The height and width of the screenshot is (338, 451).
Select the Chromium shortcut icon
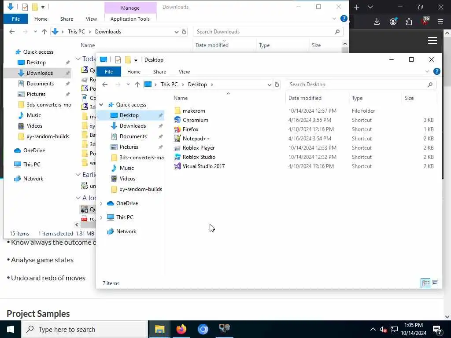pyautogui.click(x=177, y=120)
